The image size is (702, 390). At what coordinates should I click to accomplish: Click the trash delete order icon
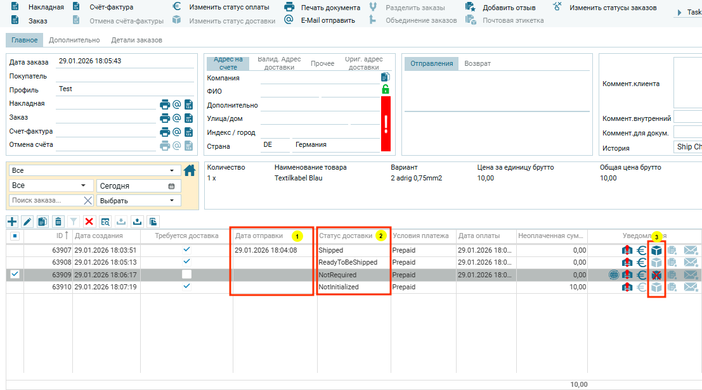[x=58, y=222]
